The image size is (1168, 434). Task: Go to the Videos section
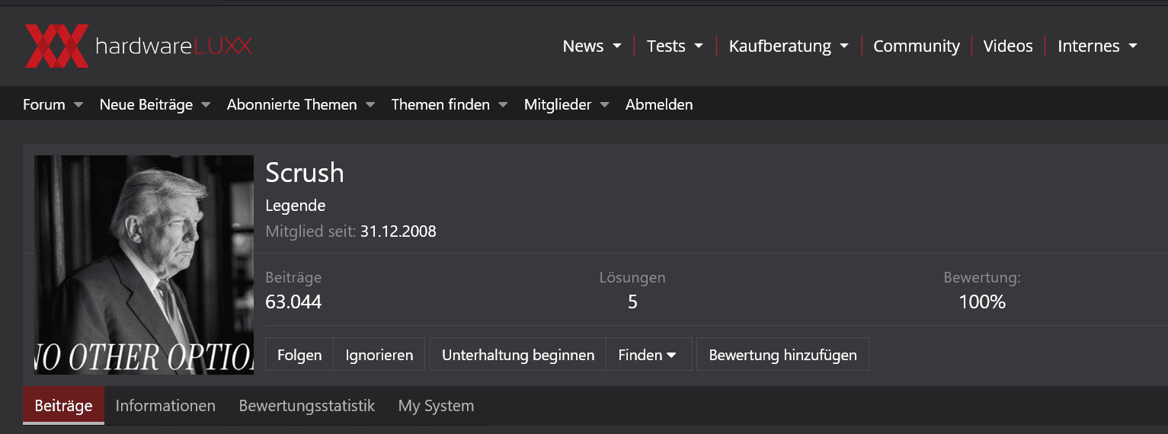1007,46
